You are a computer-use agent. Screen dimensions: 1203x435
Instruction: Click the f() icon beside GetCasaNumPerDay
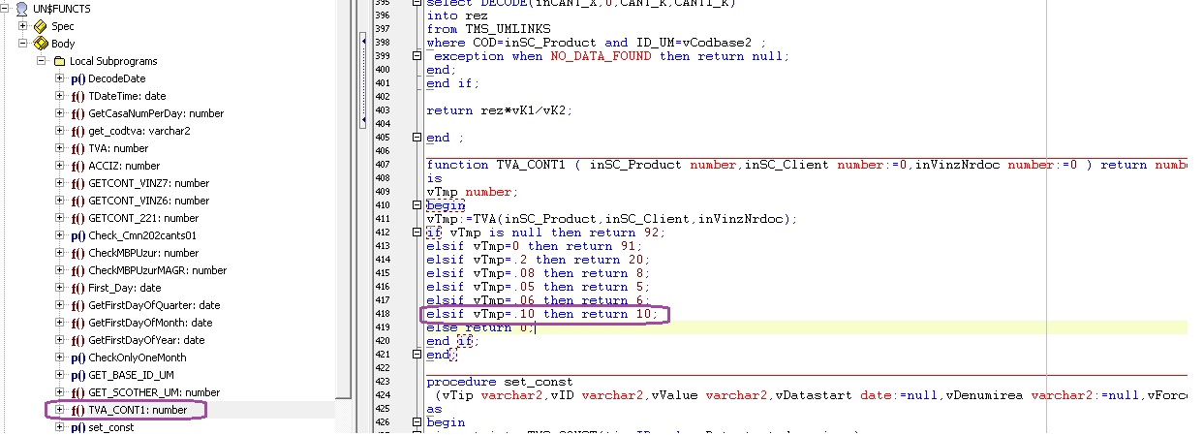point(78,113)
